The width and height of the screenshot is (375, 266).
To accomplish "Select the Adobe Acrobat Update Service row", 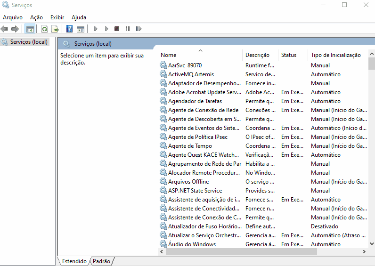I will [x=263, y=92].
